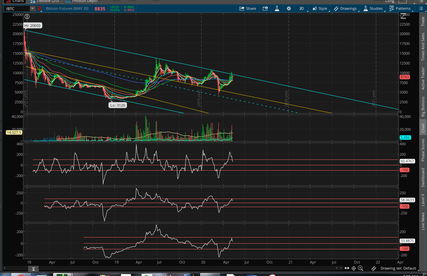Click the 33.8875 indicator value label

(407, 241)
